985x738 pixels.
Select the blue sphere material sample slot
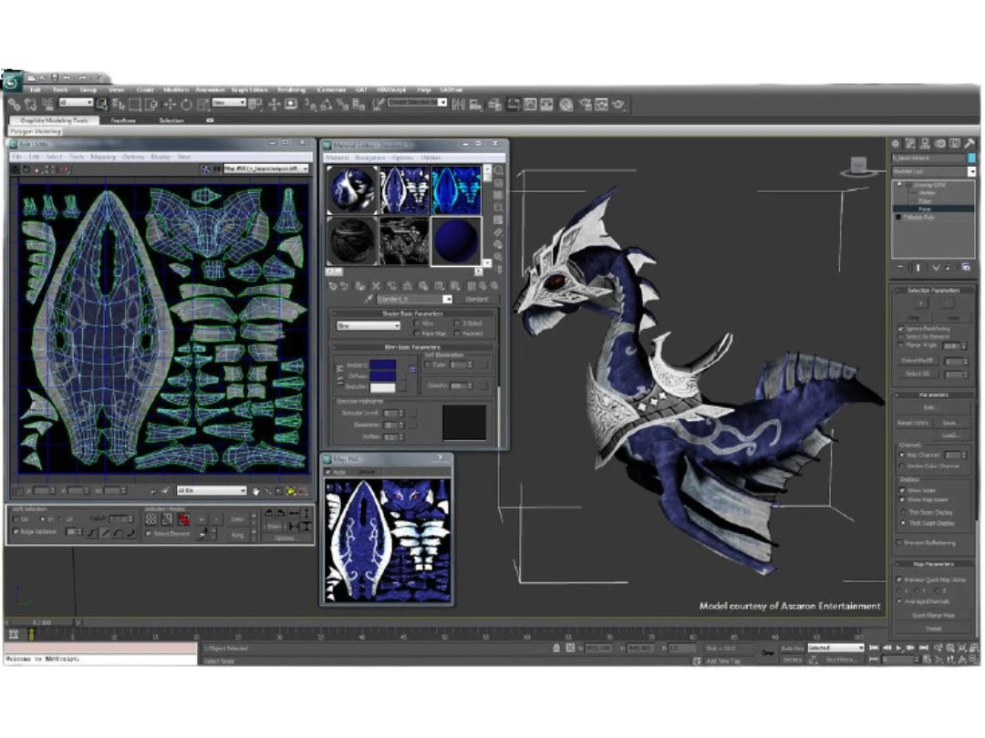pos(454,240)
